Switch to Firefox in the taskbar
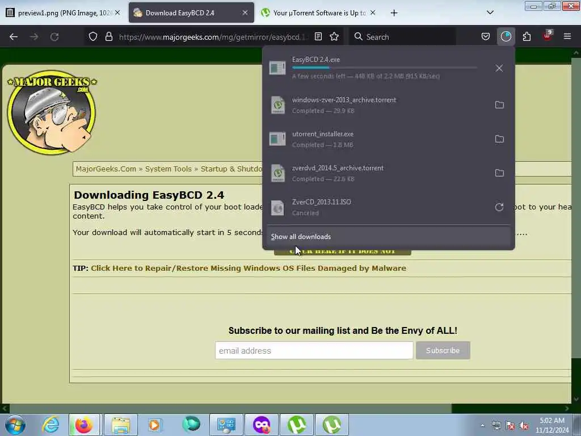This screenshot has width=581, height=436. tap(84, 425)
